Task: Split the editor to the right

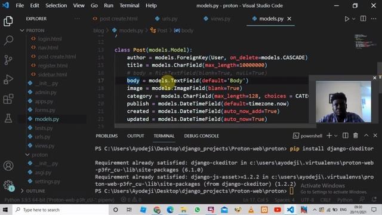Action: coord(363,19)
